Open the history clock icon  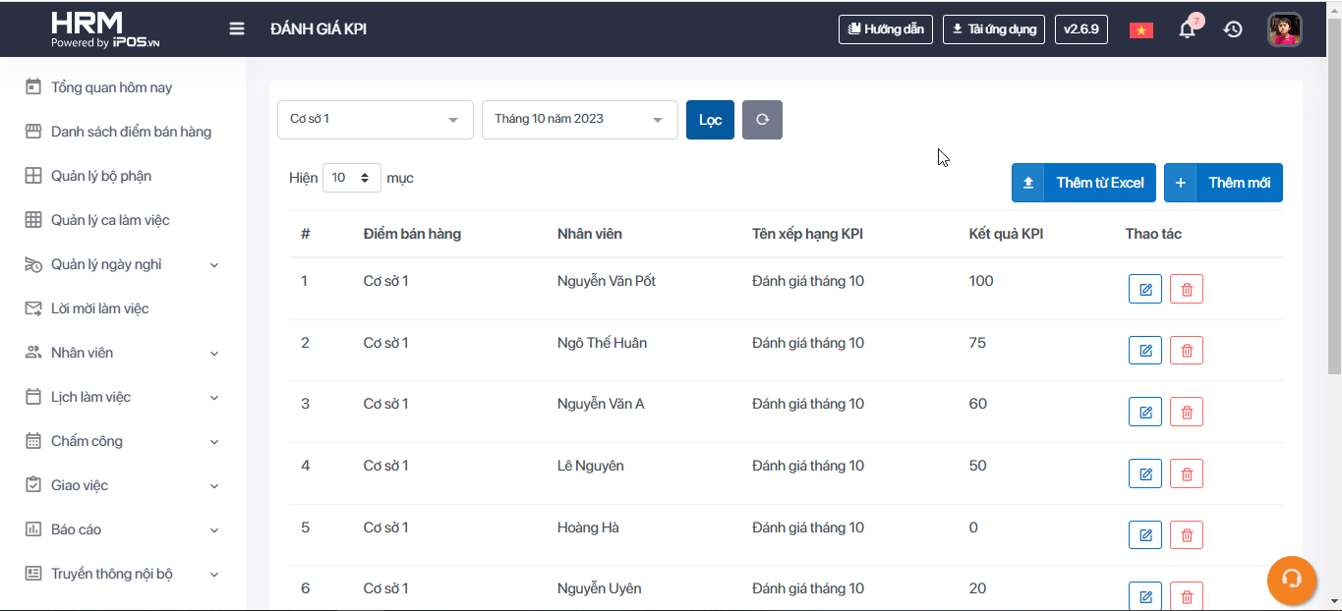click(x=1233, y=29)
